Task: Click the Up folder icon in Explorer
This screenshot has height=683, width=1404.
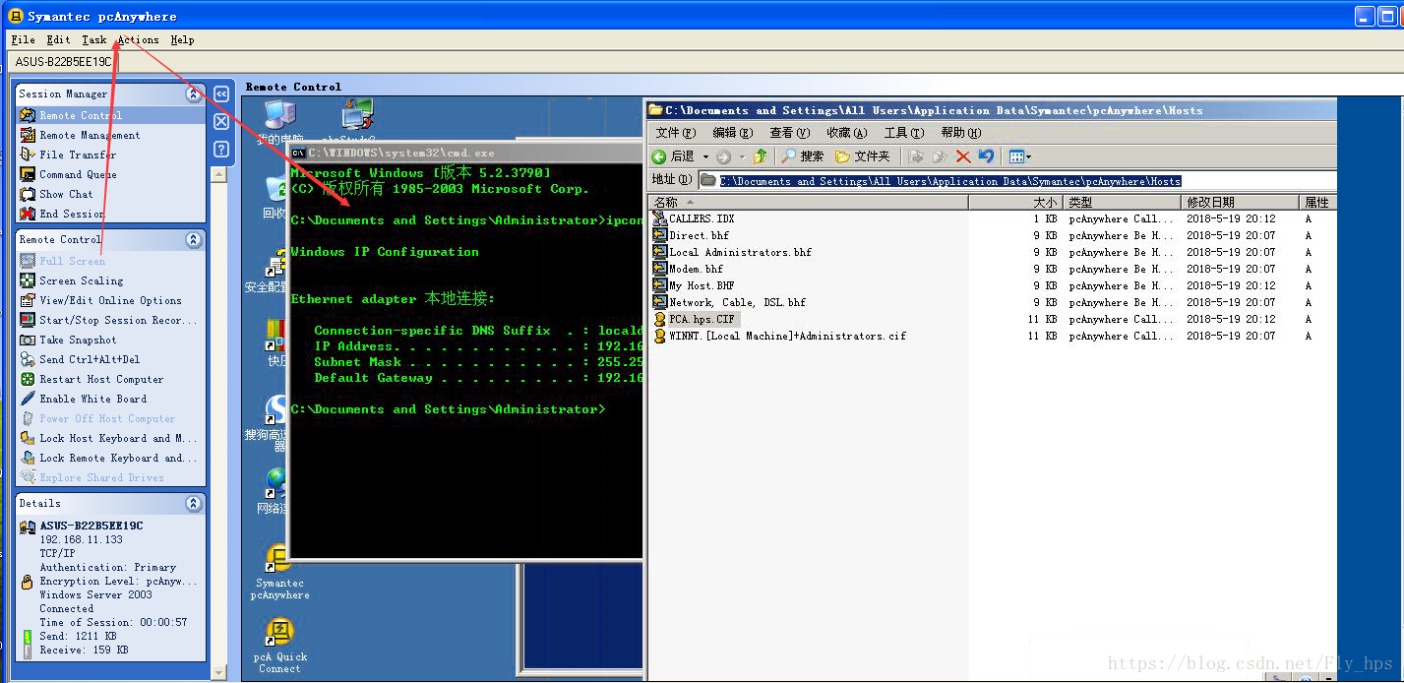Action: point(760,156)
